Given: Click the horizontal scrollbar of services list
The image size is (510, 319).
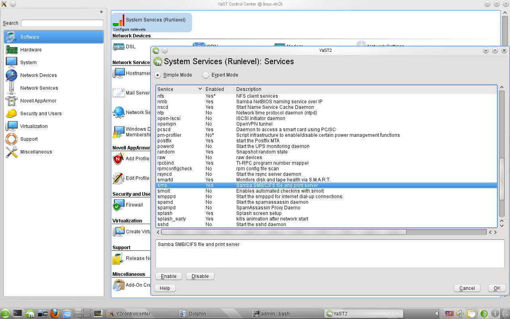Looking at the screenshot, I should click(284, 232).
